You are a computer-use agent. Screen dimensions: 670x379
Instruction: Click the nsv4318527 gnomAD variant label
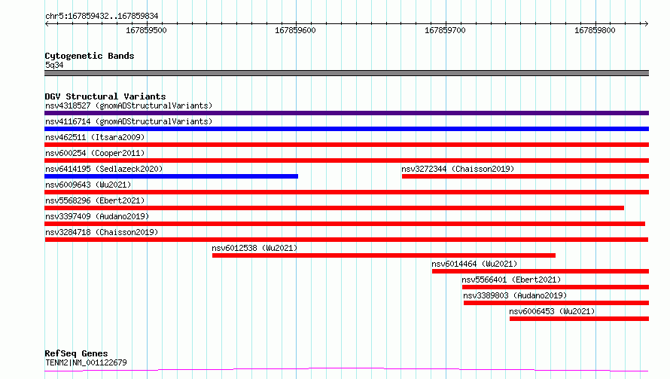129,105
